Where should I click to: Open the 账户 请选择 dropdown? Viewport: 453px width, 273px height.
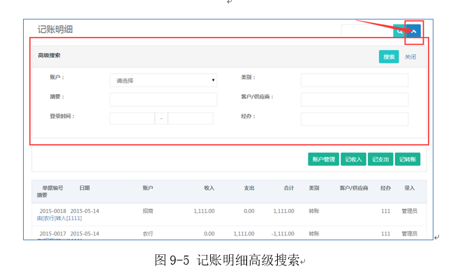(163, 80)
